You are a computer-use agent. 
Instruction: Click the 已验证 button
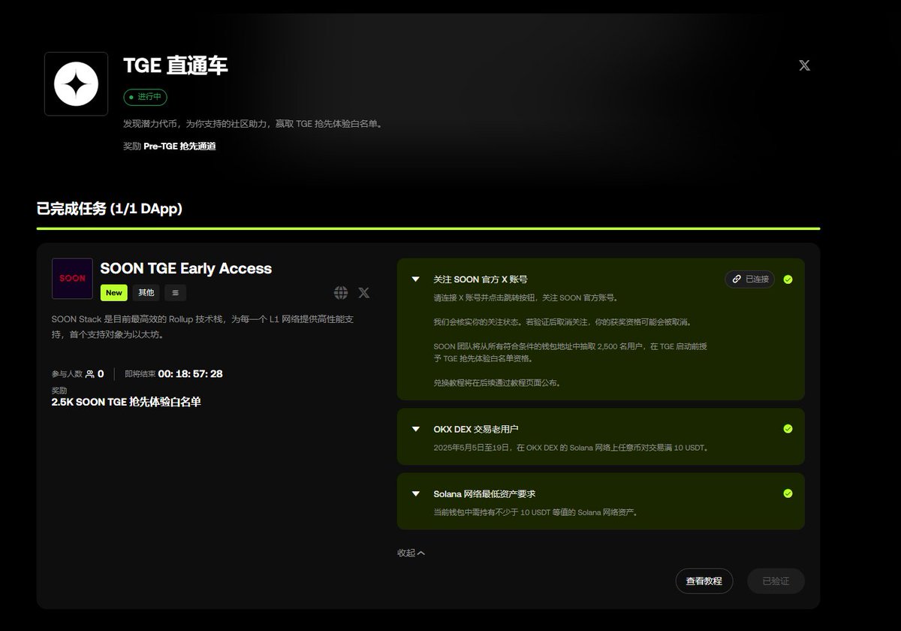[x=776, y=581]
